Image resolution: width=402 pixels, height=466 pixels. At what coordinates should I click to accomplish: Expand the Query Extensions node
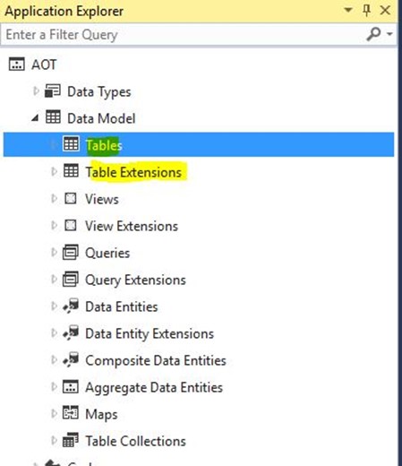(54, 279)
